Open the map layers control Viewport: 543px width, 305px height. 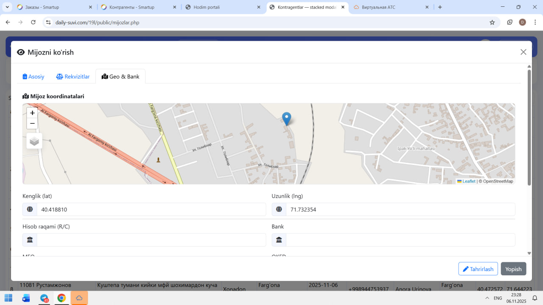click(x=34, y=141)
